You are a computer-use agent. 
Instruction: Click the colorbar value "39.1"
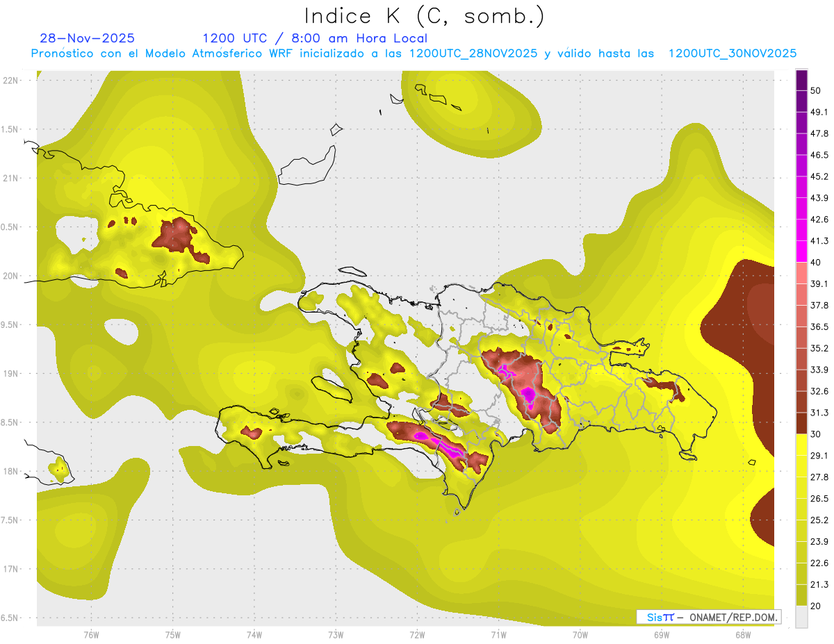pos(819,283)
